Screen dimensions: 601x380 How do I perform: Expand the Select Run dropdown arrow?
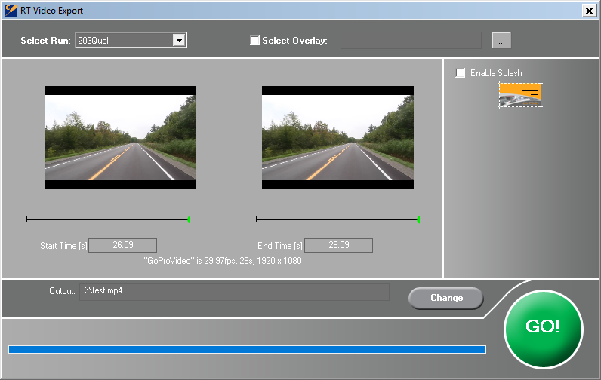(179, 41)
